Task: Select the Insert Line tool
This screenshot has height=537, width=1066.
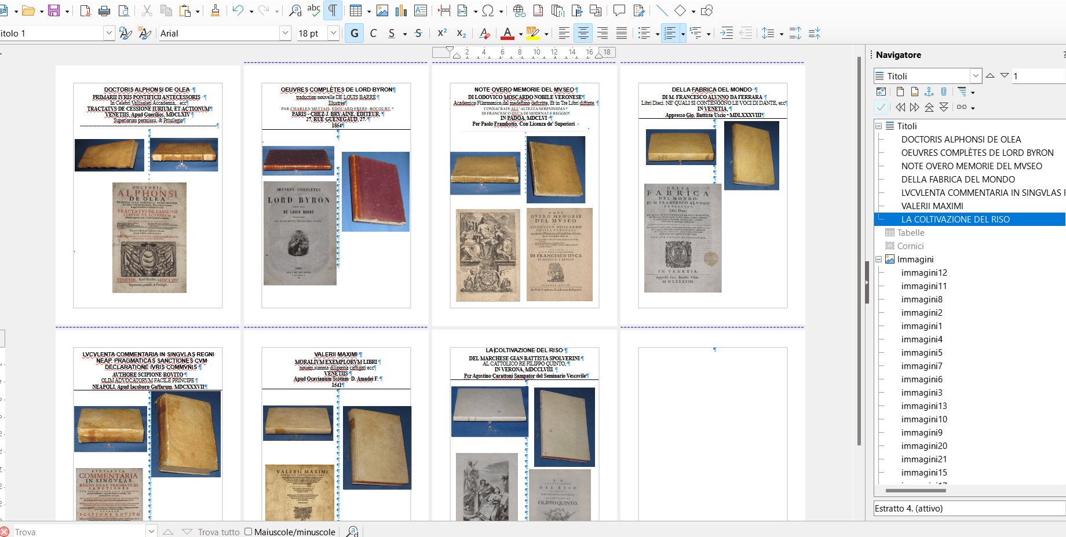Action: click(x=662, y=10)
